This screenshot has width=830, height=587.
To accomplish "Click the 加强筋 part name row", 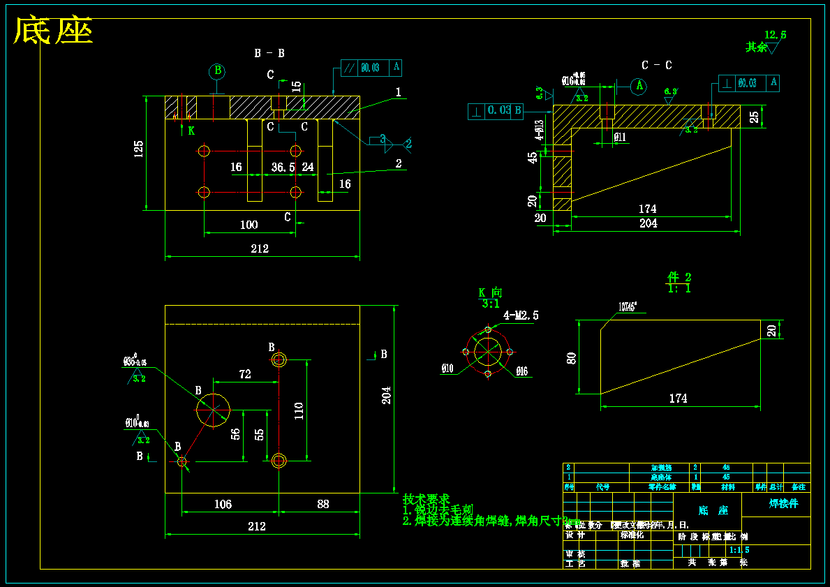I will click(x=661, y=468).
